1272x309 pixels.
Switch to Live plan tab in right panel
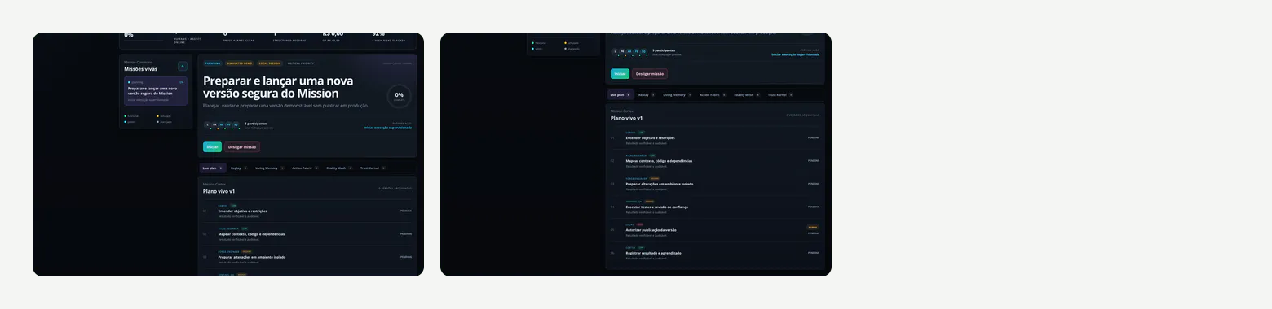click(620, 94)
